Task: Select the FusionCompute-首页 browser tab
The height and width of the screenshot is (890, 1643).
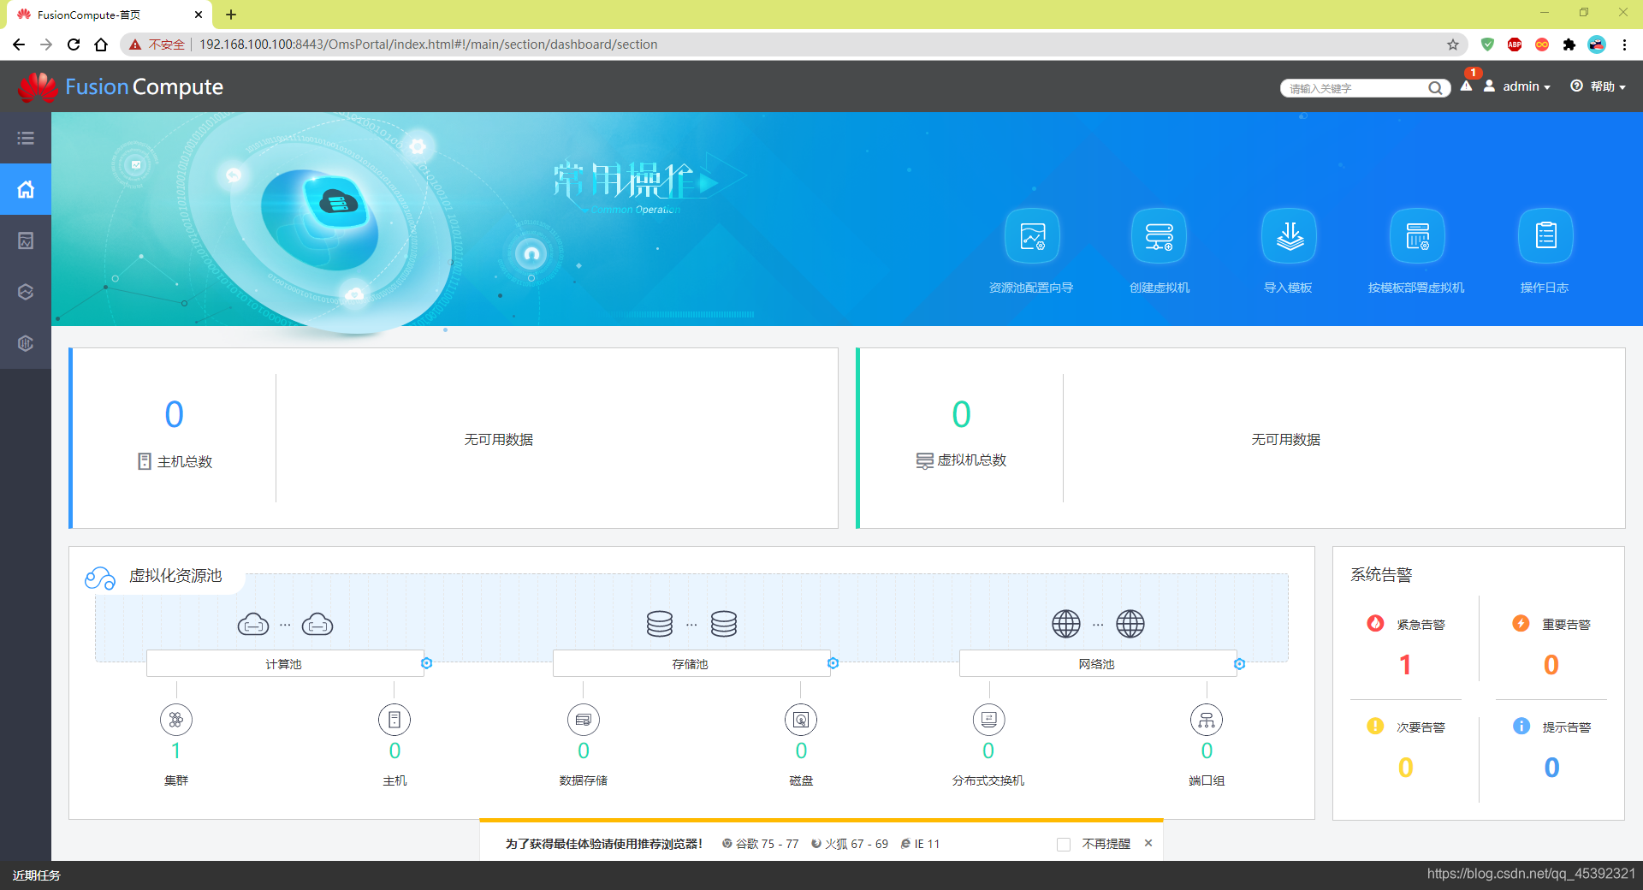Action: coord(110,15)
